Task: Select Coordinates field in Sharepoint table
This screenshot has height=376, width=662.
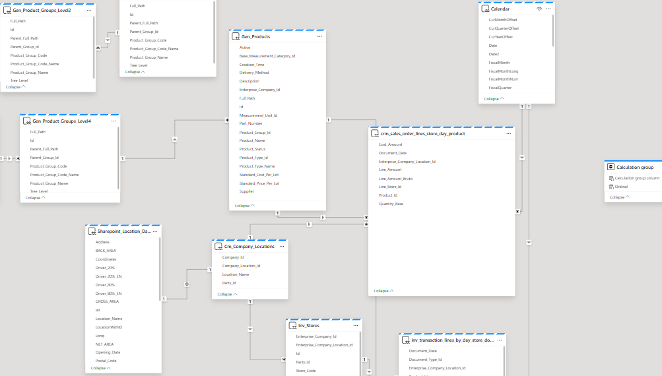Action: coord(106,259)
